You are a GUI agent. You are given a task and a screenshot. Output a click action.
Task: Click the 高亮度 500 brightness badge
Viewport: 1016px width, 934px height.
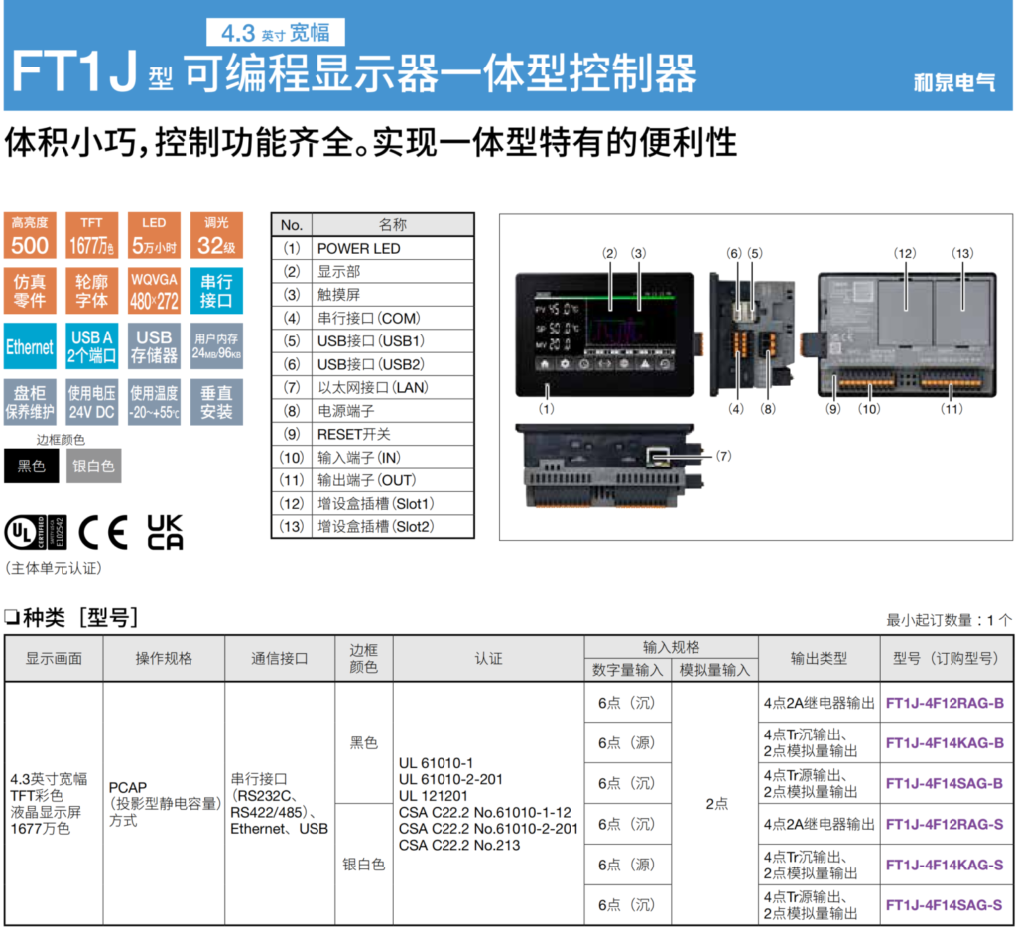click(x=31, y=235)
